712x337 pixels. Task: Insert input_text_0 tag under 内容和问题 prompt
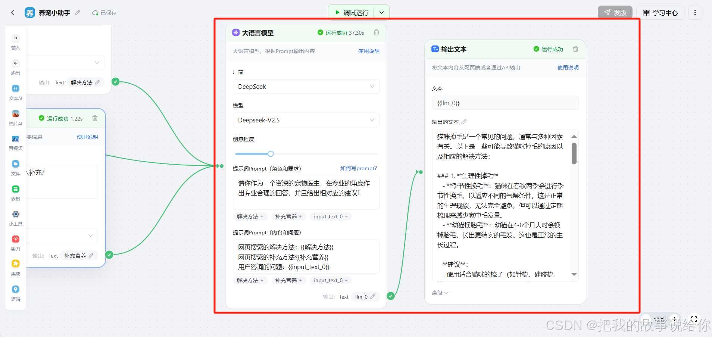pyautogui.click(x=331, y=280)
